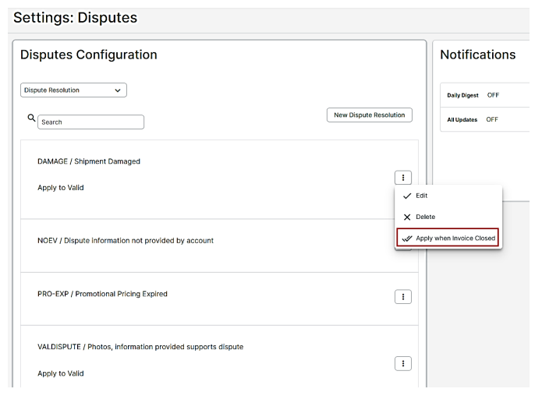Click the Delete X icon

(x=407, y=217)
